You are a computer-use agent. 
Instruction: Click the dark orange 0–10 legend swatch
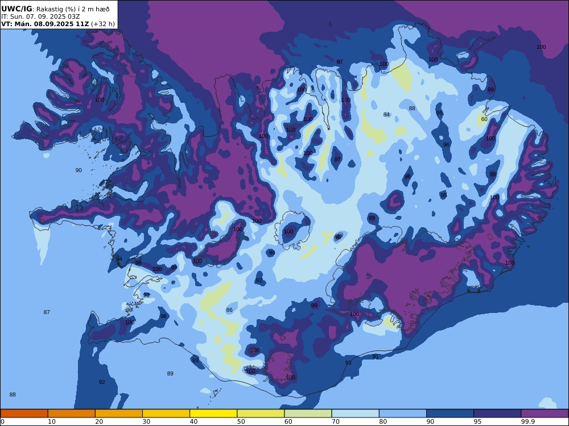[24, 414]
